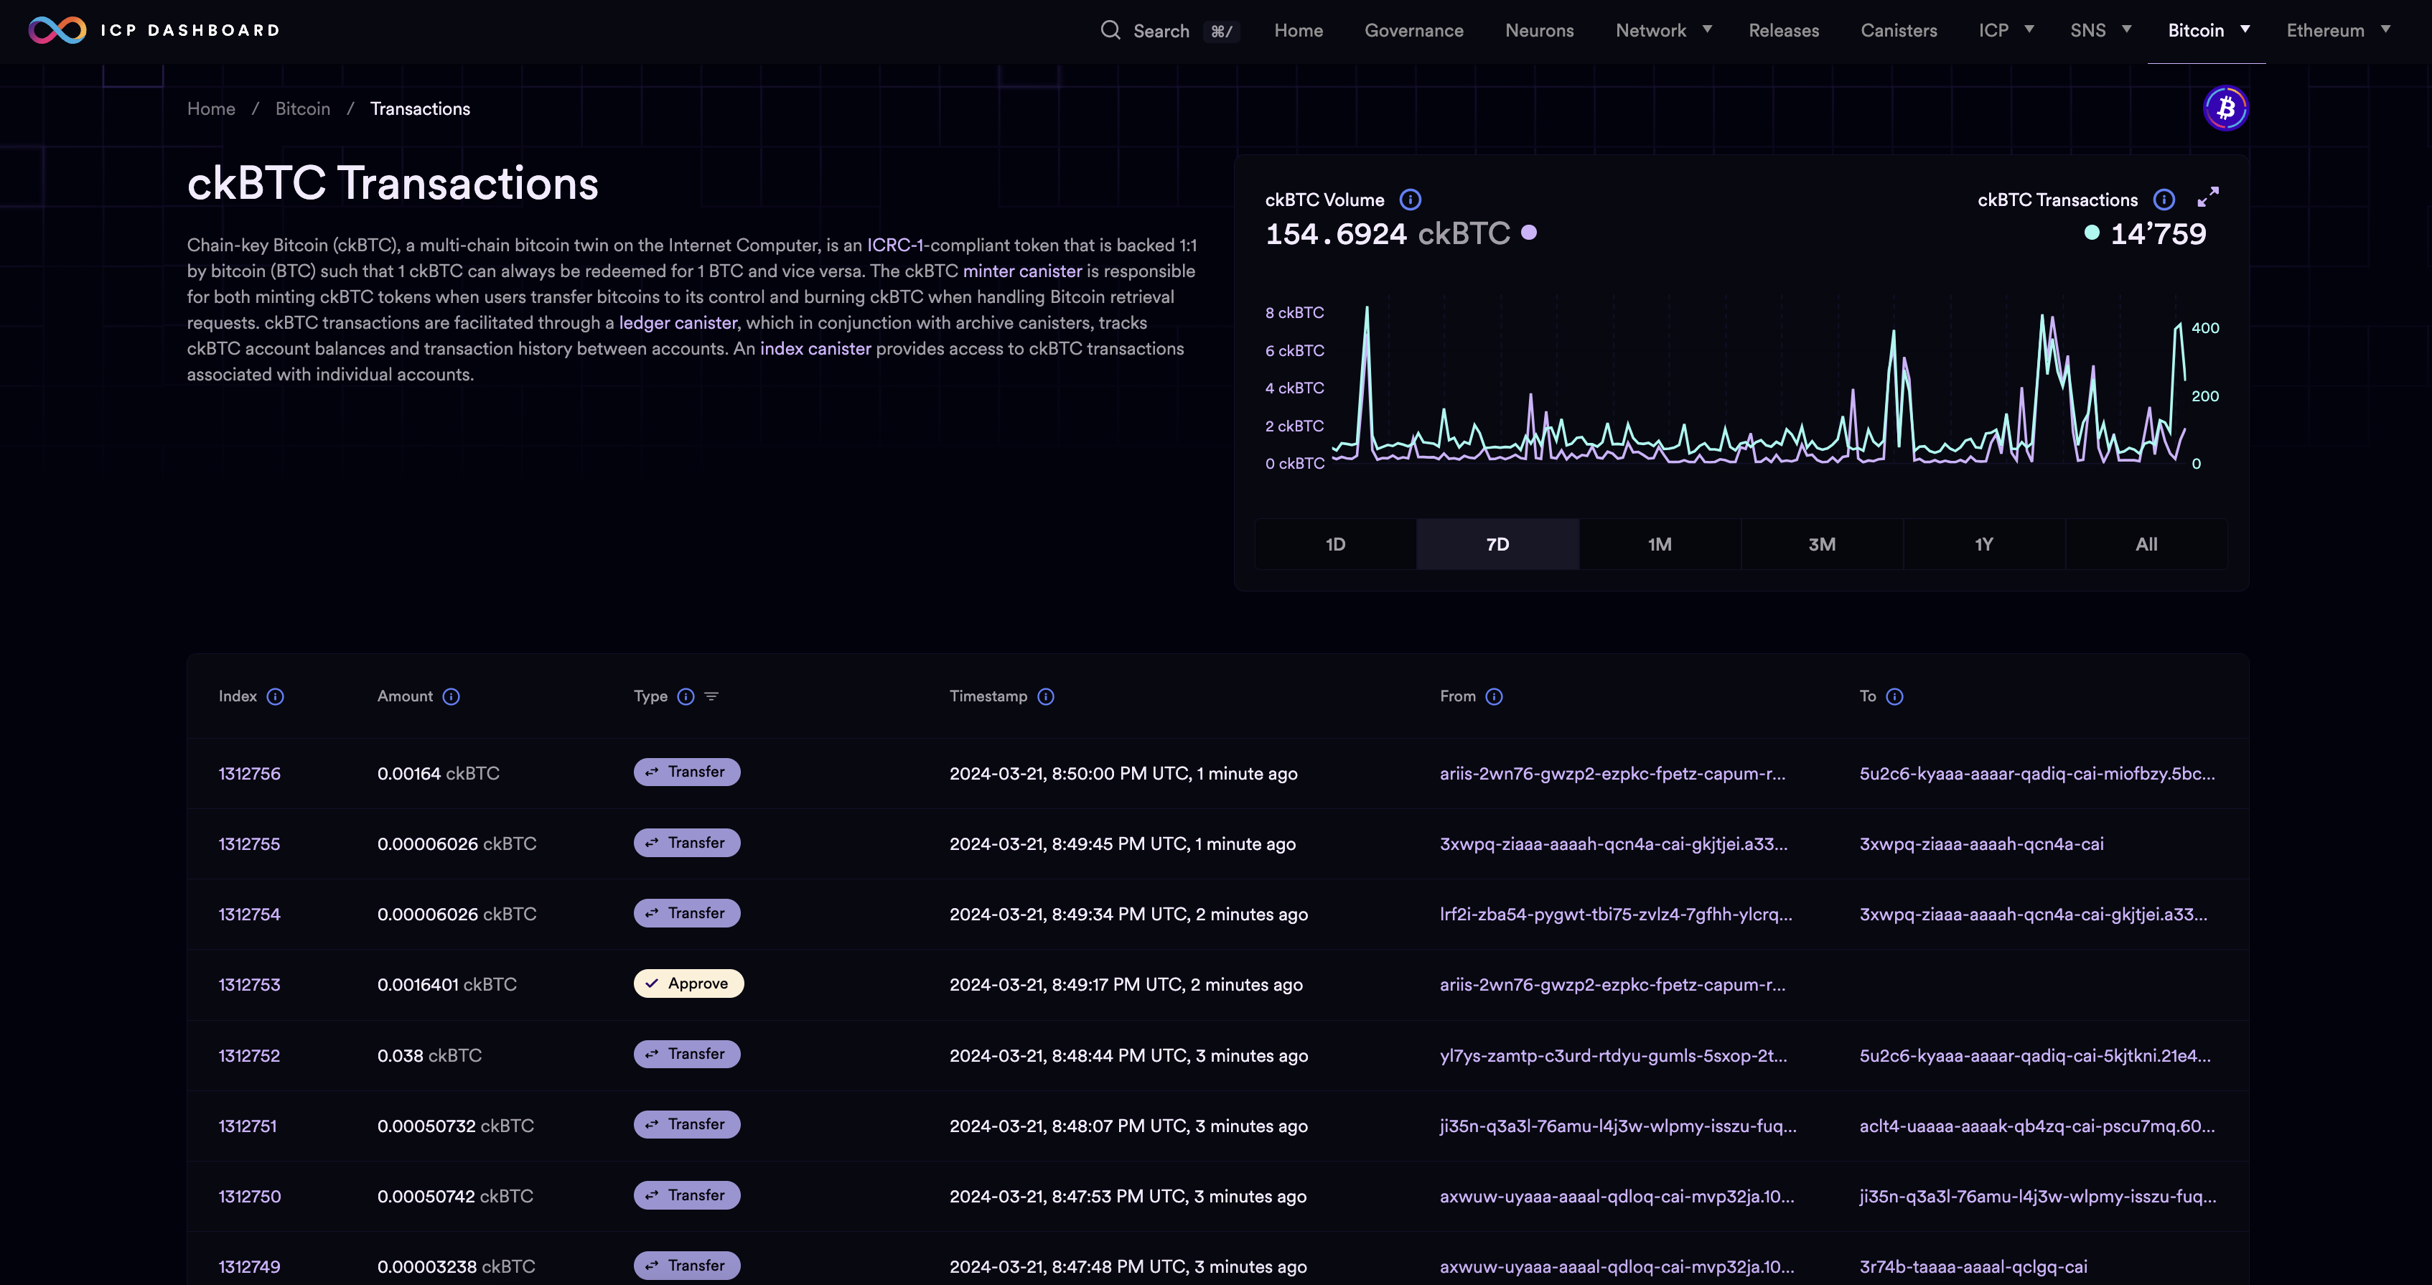The height and width of the screenshot is (1285, 2432).
Task: Click the ICP Dashboard infinity logo
Action: pyautogui.click(x=57, y=30)
